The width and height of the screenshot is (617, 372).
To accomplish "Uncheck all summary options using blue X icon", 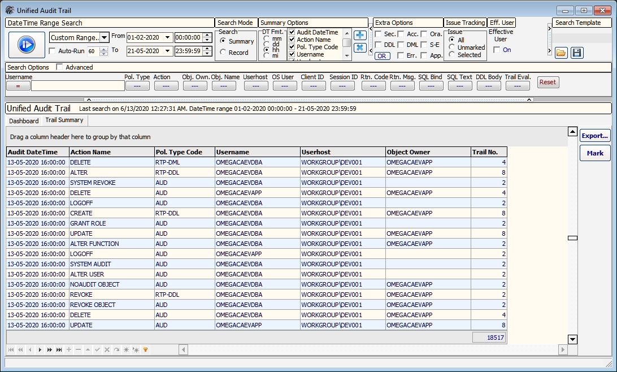I will click(x=360, y=47).
